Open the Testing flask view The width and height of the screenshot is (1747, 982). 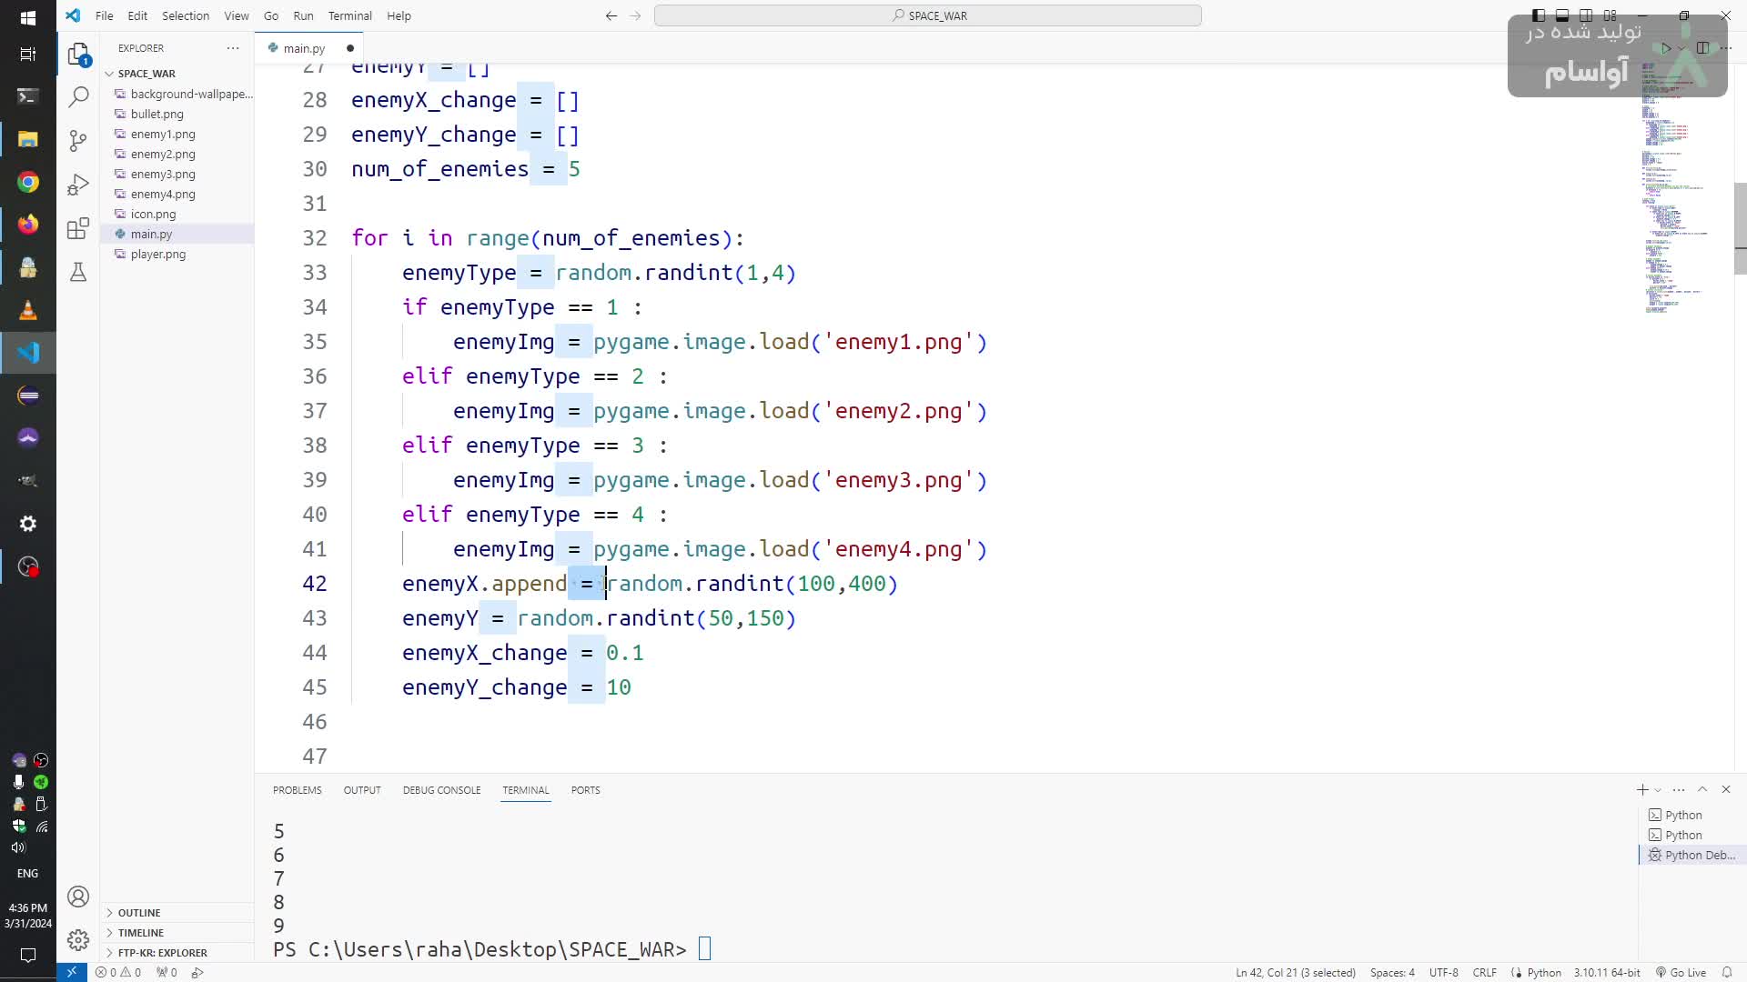(x=78, y=272)
